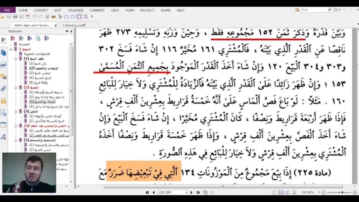The height and width of the screenshot is (202, 359).
Task: Open the FILE menu
Action: (8, 10)
